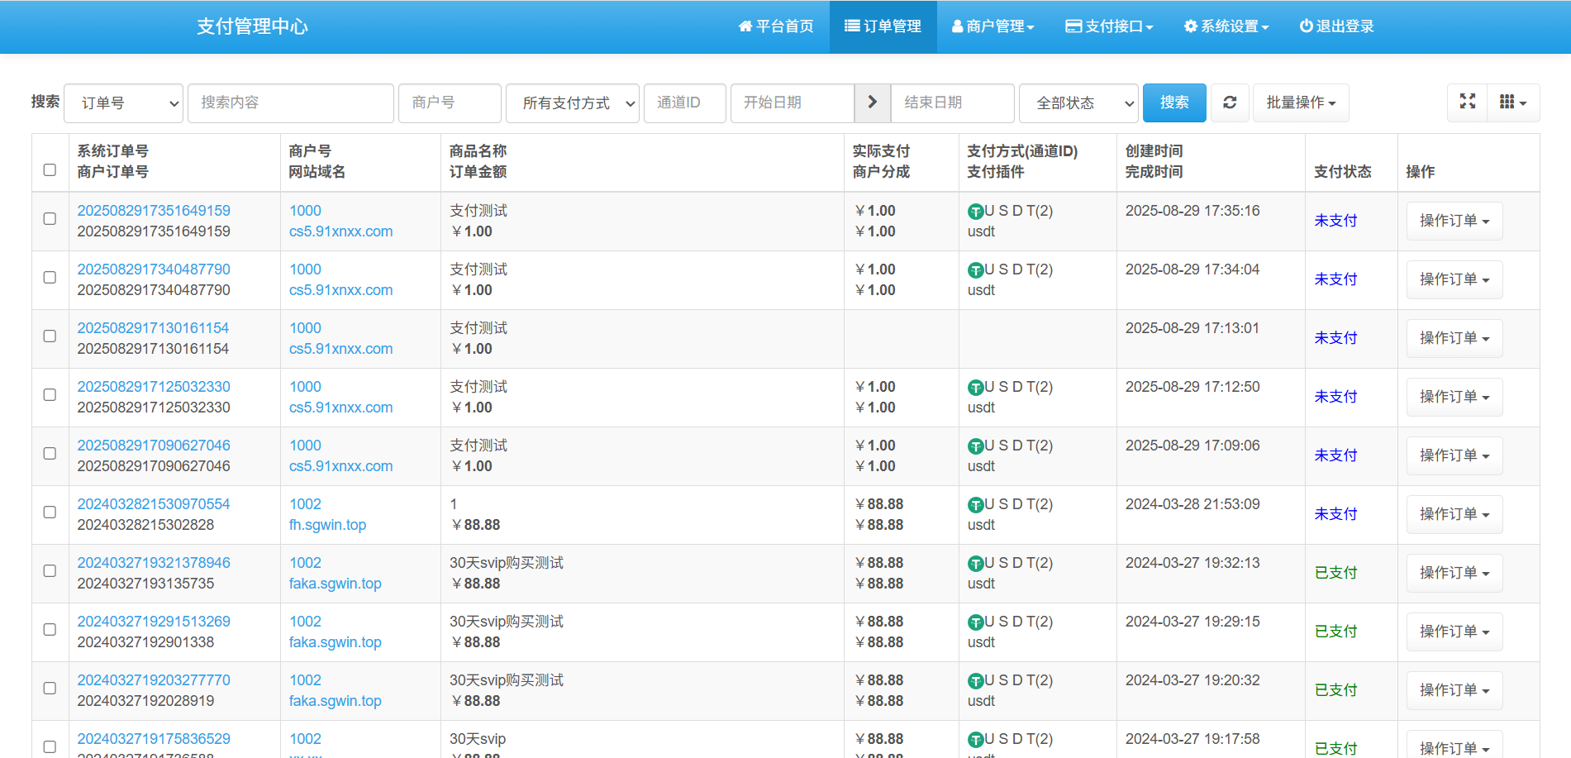Viewport: 1571px width, 758px height.
Task: Click faka.sgwin.top link for order 2024032719321378946
Action: [335, 584]
